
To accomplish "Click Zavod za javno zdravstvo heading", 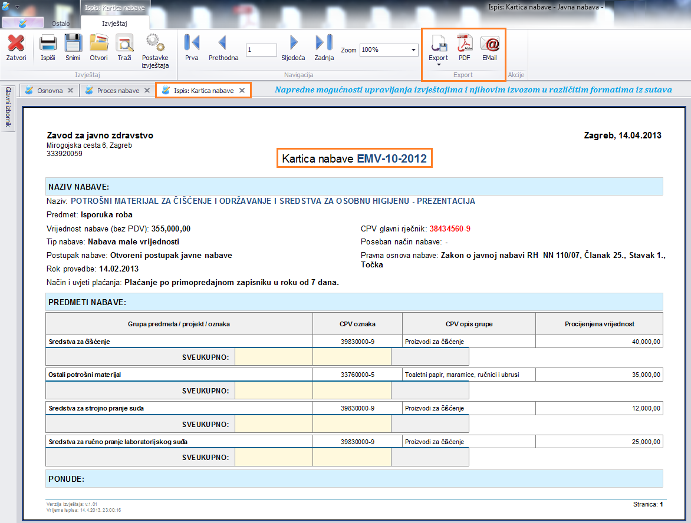I will (100, 135).
